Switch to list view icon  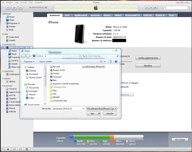pyautogui.click(x=147, y=8)
